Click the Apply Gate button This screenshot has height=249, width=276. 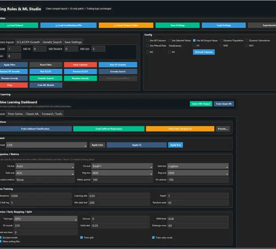pyautogui.click(x=97, y=145)
